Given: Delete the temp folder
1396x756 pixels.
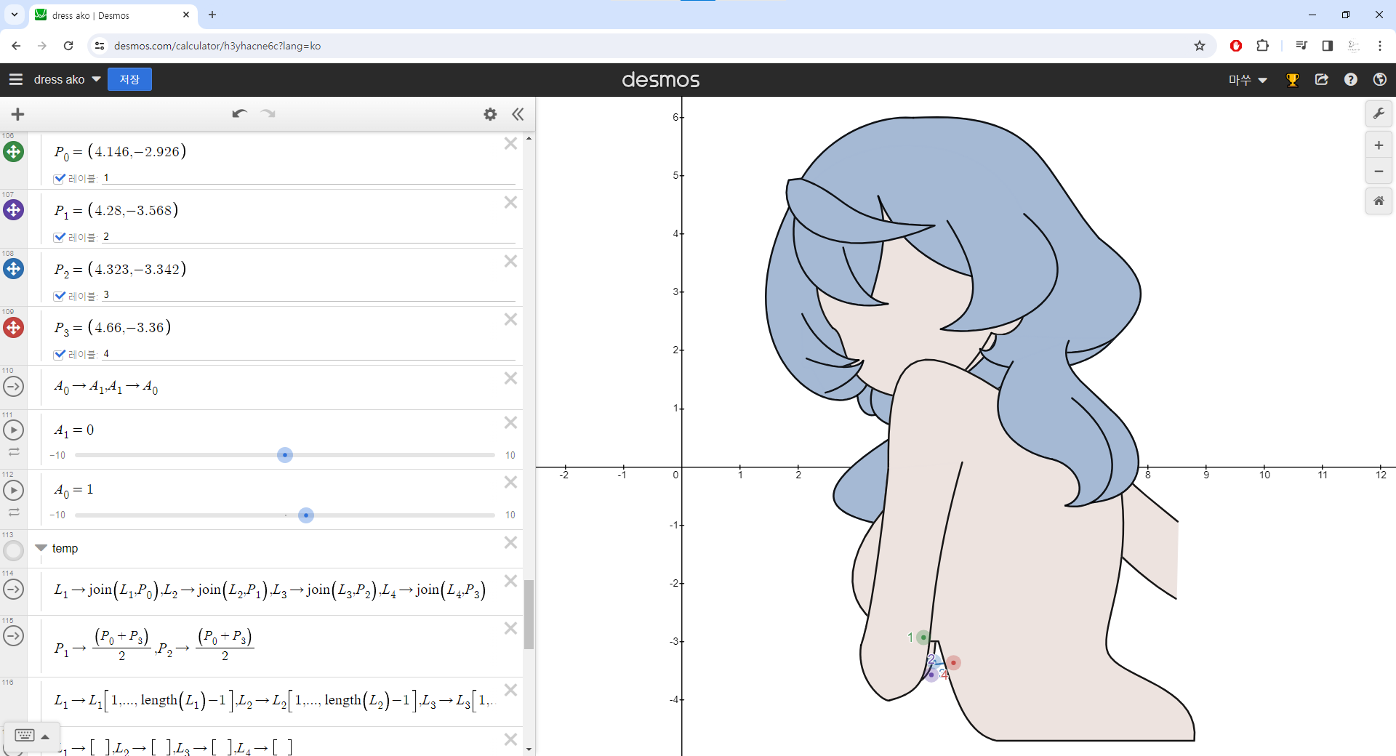Looking at the screenshot, I should [510, 542].
